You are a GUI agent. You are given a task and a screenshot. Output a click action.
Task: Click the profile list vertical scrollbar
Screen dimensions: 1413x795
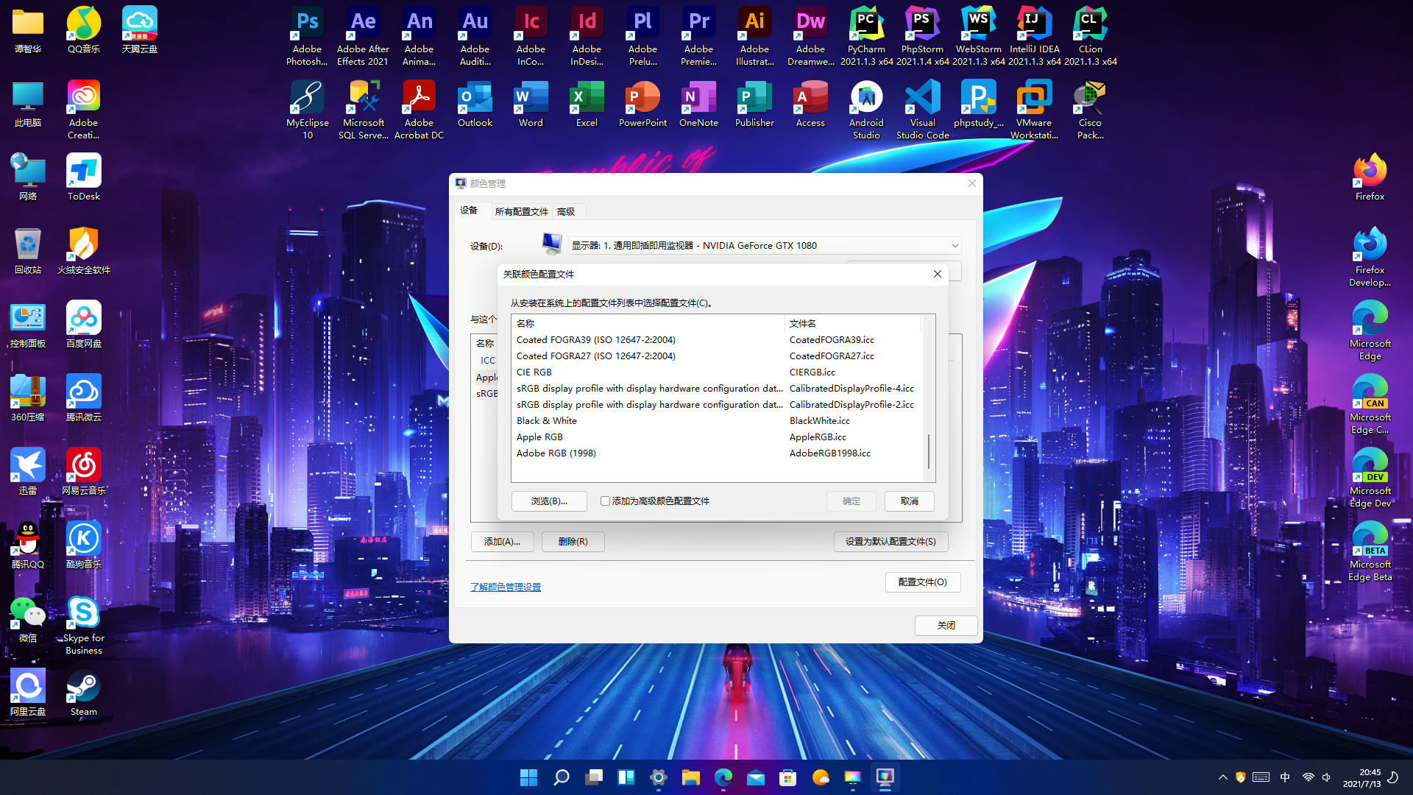pyautogui.click(x=929, y=451)
